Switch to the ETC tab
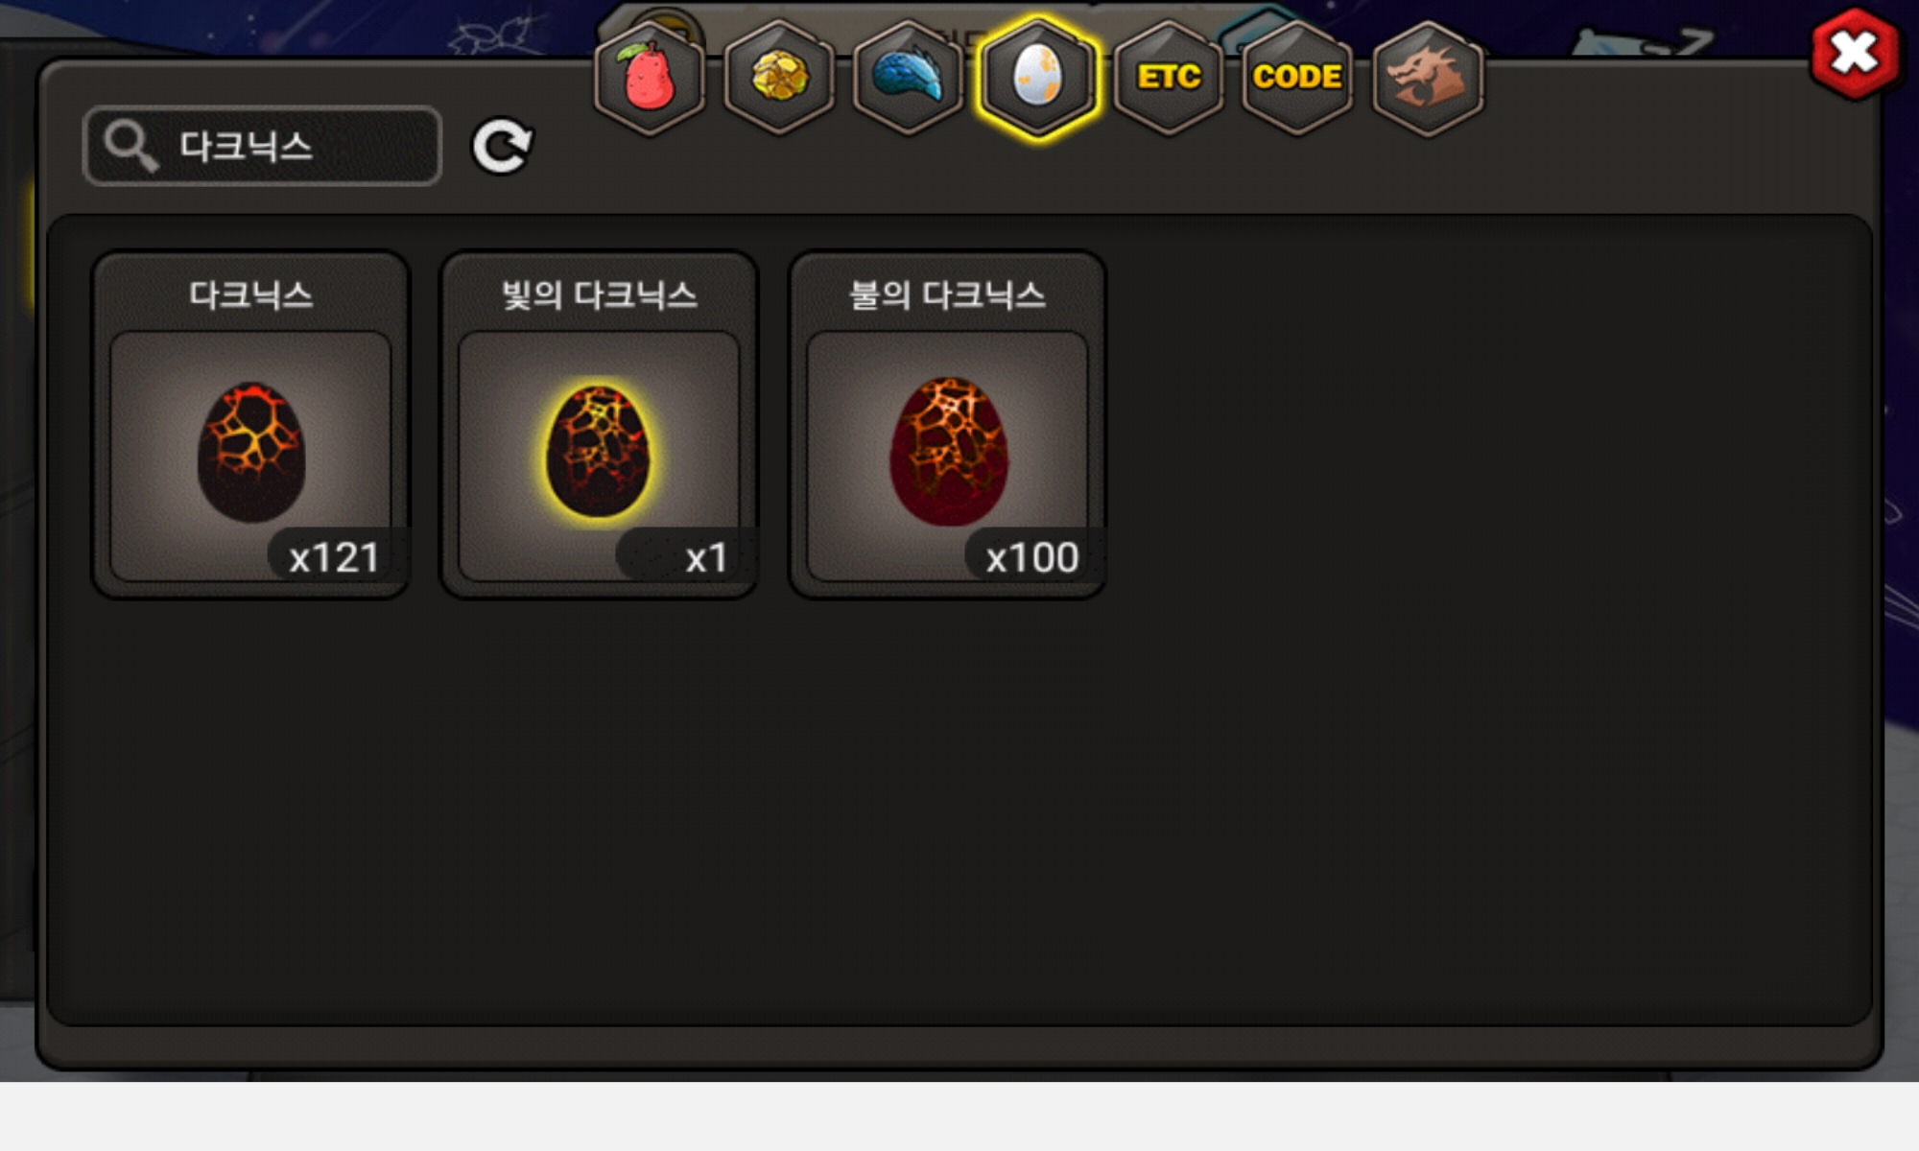The width and height of the screenshot is (1919, 1151). point(1169,78)
